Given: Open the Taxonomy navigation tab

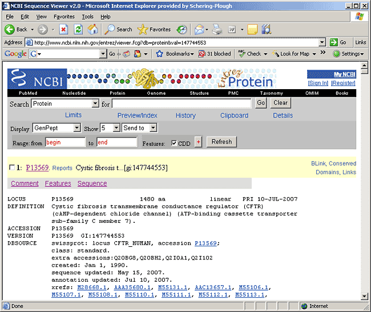Looking at the screenshot, I should pyautogui.click(x=271, y=93).
